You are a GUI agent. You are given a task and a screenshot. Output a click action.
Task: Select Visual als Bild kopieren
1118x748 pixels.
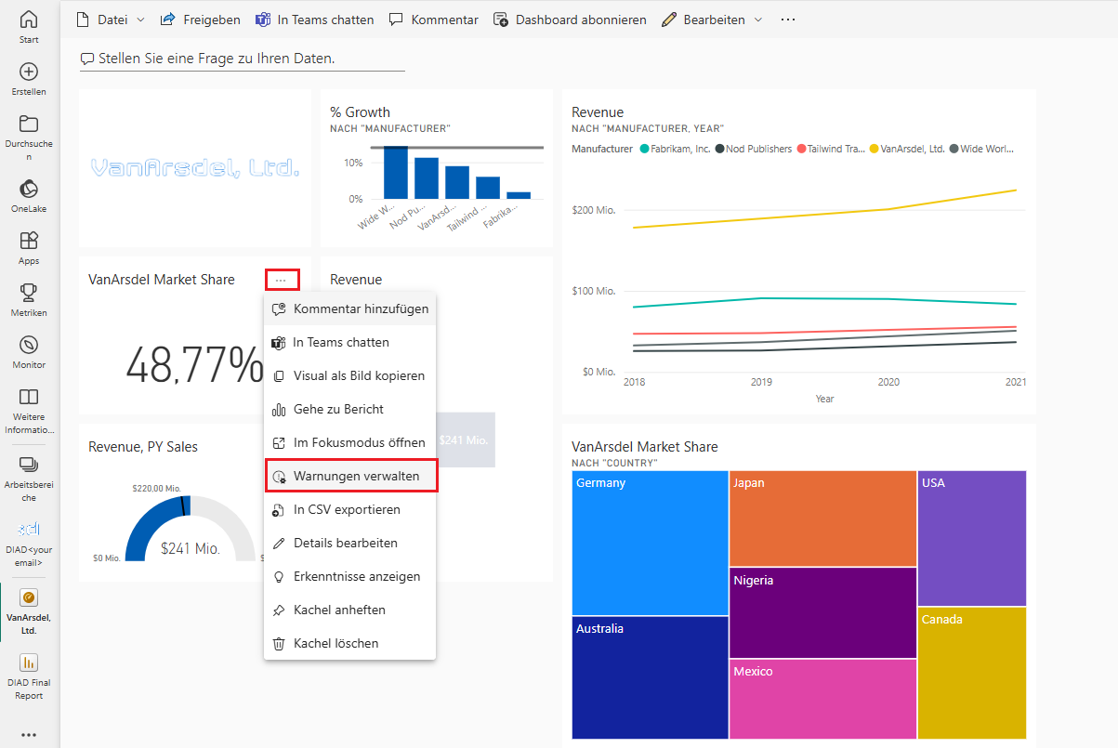[350, 375]
